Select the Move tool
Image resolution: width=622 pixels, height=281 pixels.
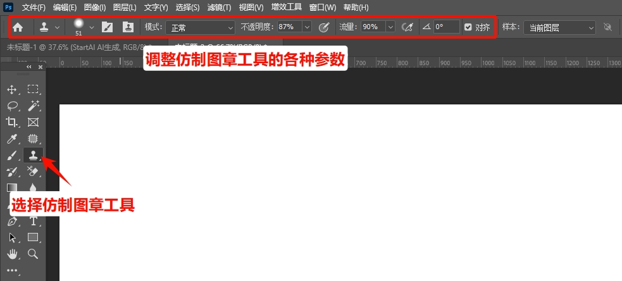[12, 89]
